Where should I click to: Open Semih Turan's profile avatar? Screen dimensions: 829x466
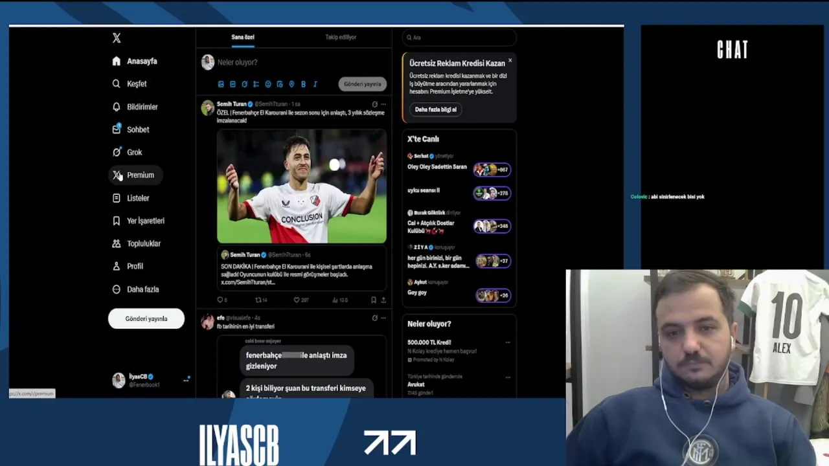click(x=207, y=108)
